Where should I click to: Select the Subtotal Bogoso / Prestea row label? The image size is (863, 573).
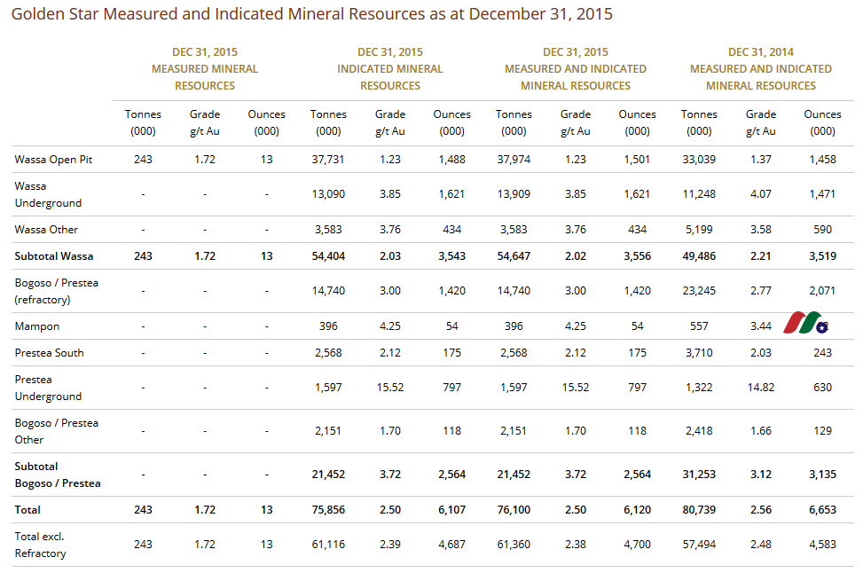58,475
